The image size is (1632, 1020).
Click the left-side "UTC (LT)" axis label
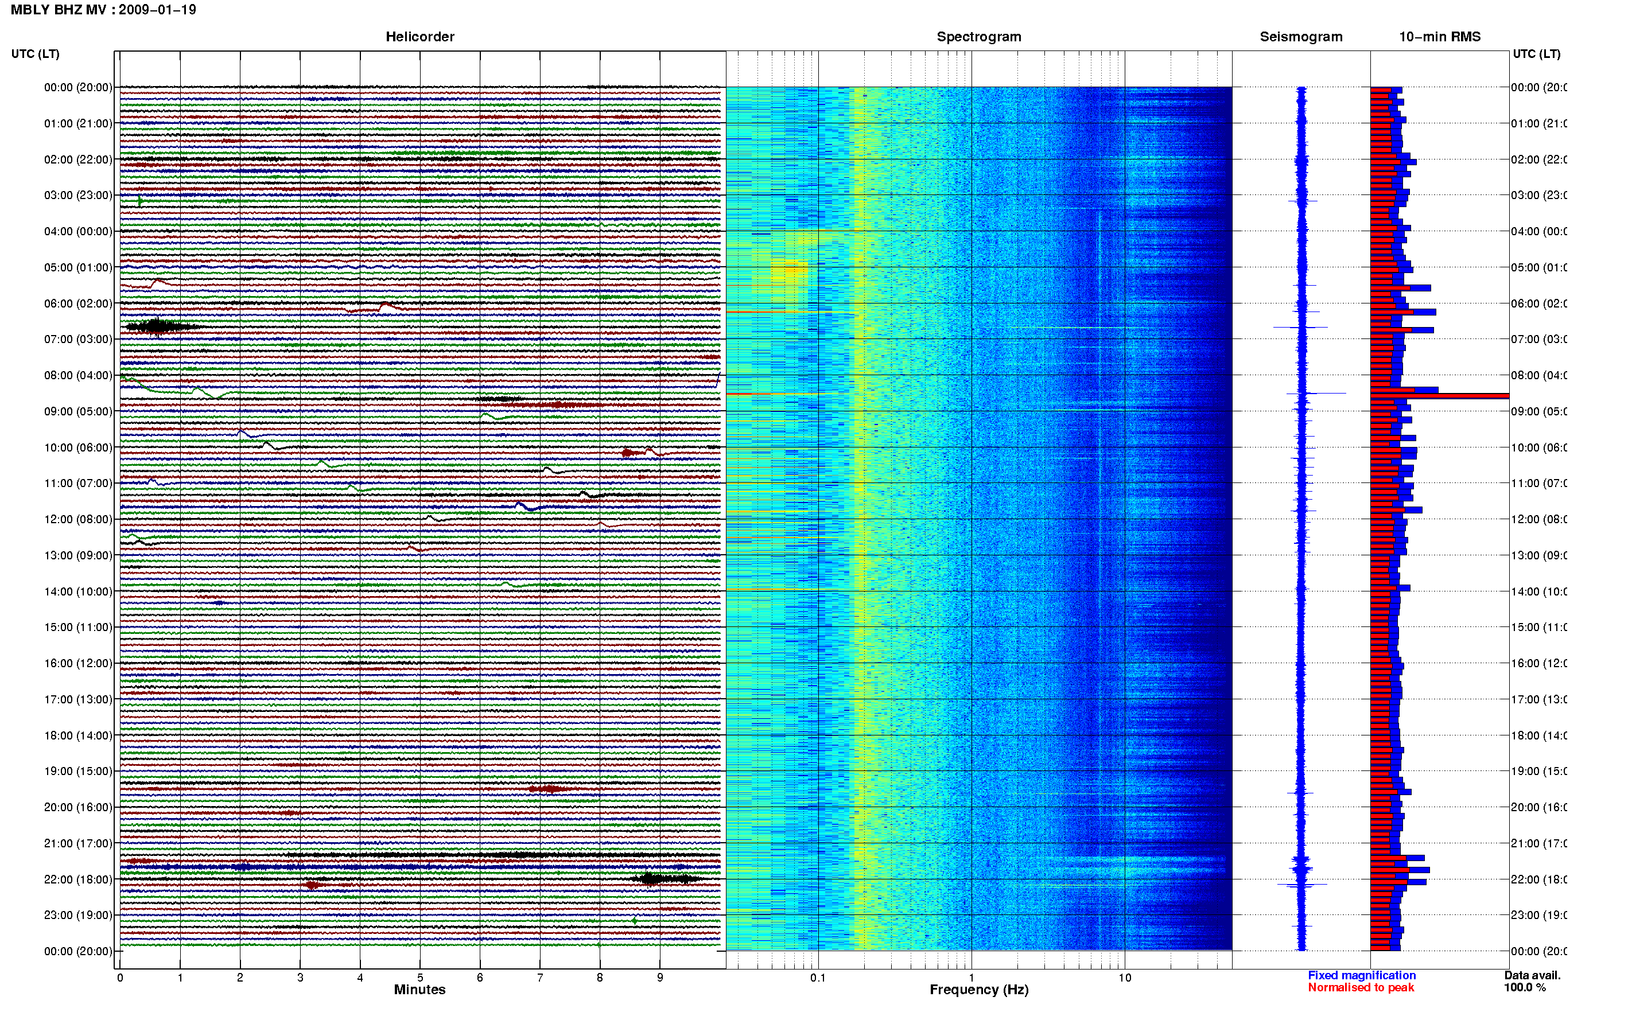(35, 54)
